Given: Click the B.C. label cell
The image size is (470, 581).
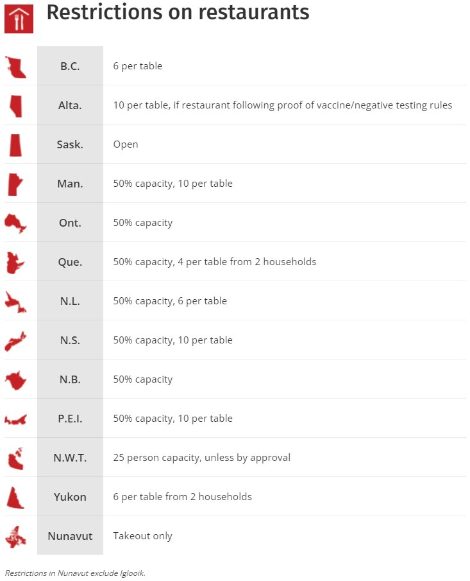Looking at the screenshot, I should (70, 66).
